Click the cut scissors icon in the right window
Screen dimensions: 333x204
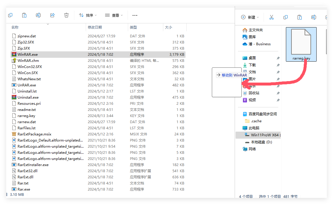272,17
